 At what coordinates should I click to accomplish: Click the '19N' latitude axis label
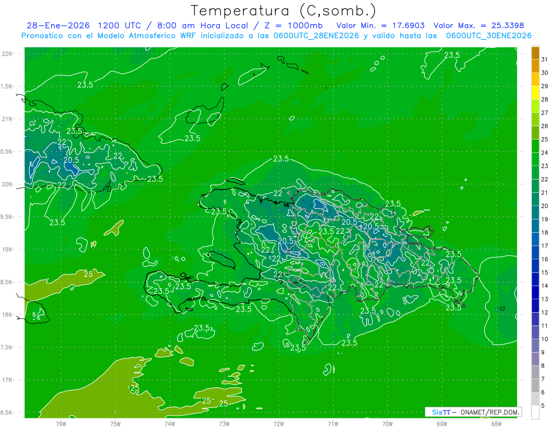tap(7, 250)
